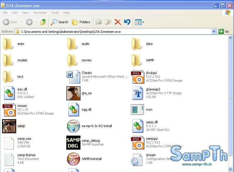234x172 pixels.
Task: Open the Help menu
Action: pyautogui.click(x=66, y=13)
